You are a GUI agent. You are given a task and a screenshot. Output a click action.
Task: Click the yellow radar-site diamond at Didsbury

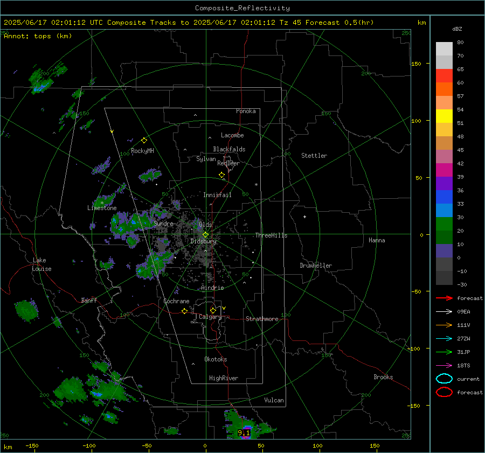(205, 235)
